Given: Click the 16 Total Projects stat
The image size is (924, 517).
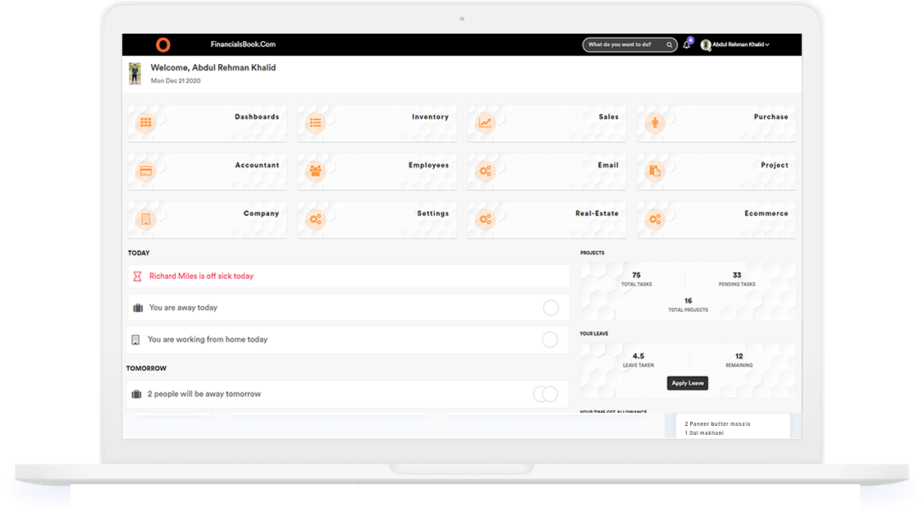Looking at the screenshot, I should [688, 304].
